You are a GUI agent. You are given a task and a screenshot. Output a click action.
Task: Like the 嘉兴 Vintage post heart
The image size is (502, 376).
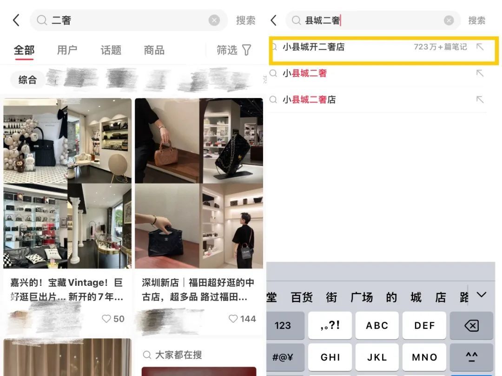[106, 319]
